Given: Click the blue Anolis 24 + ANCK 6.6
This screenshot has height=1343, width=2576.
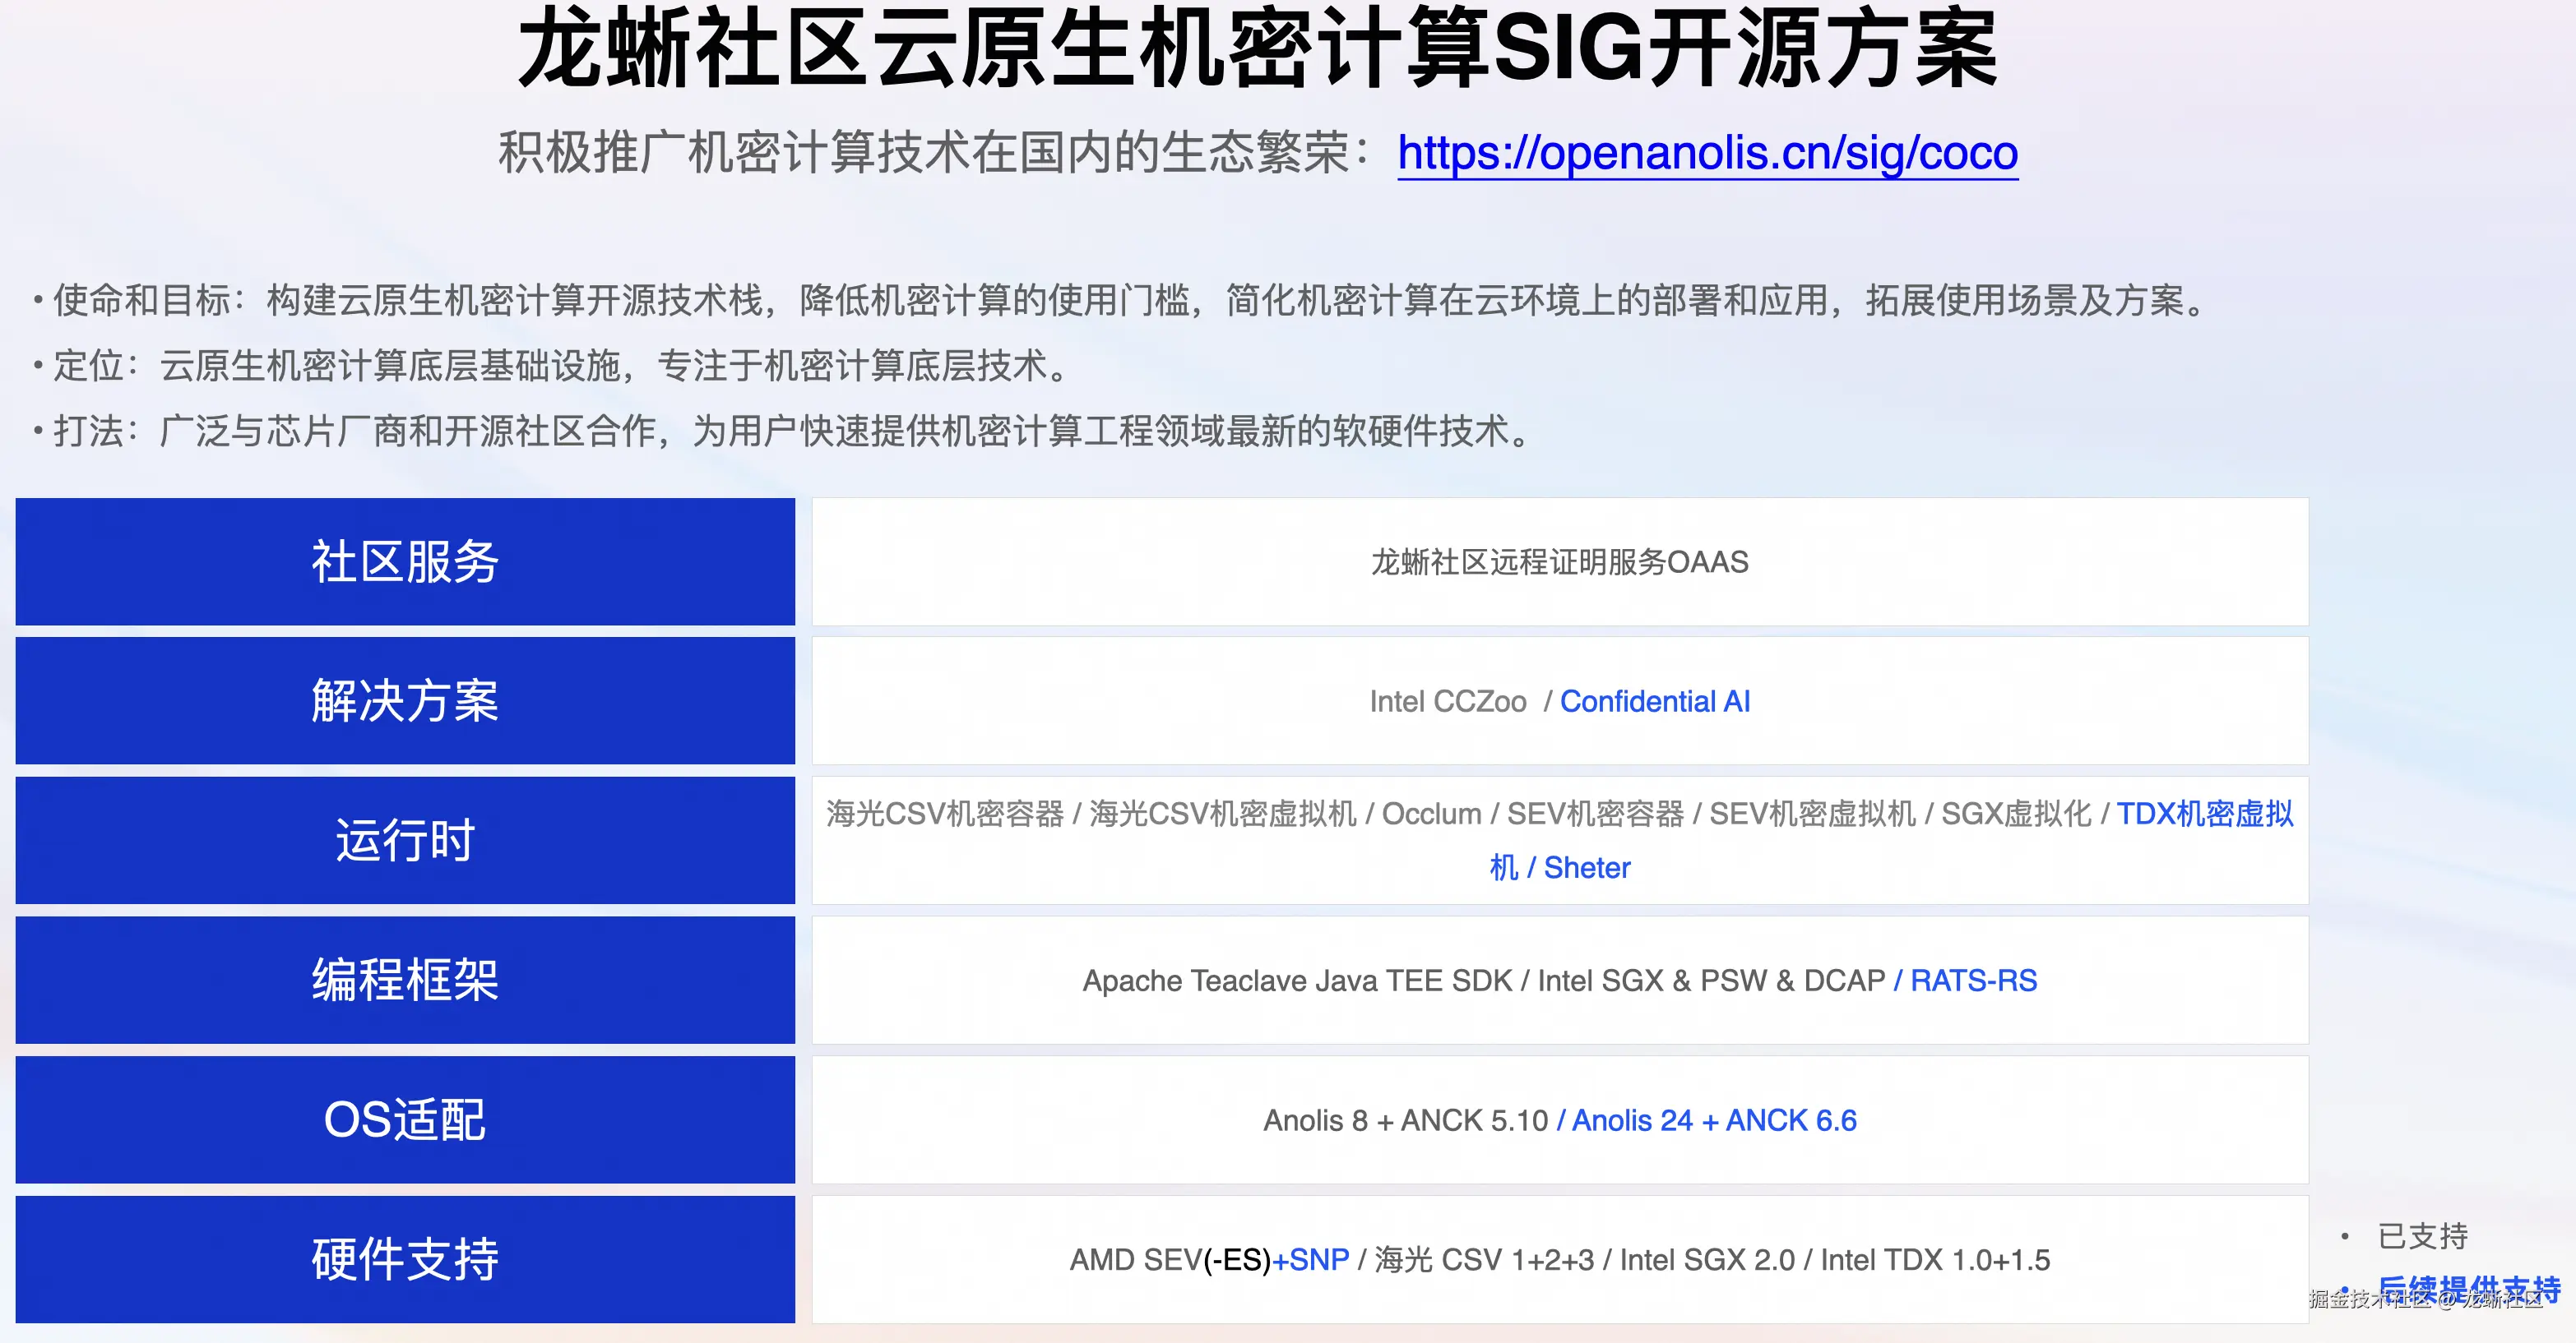Looking at the screenshot, I should [x=1714, y=1121].
